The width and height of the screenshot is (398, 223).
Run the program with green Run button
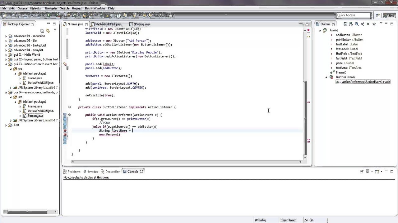(49, 15)
